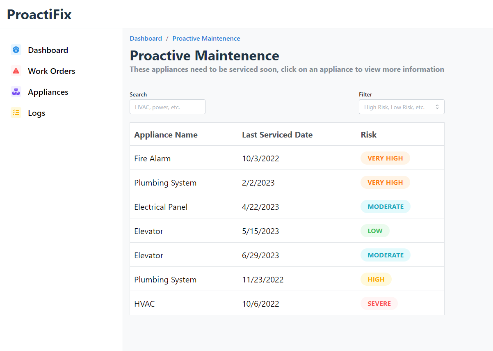Viewport: 493px width, 351px height.
Task: Open Dashboard from the sidebar menu
Action: click(48, 50)
